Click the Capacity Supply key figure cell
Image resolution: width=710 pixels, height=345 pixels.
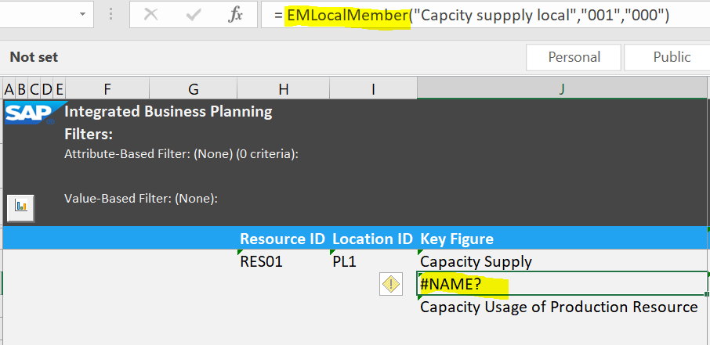(561, 261)
